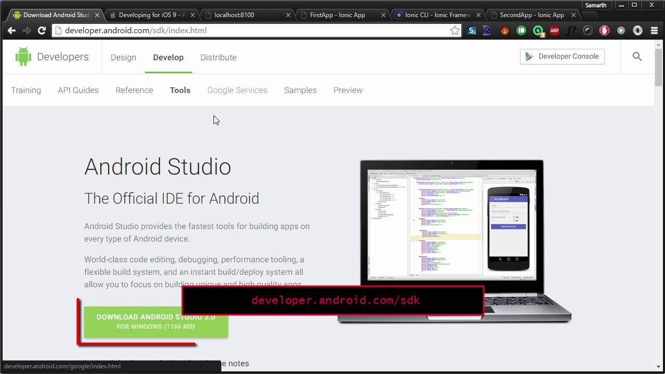Open the Developer Console
This screenshot has width=665, height=374.
pyautogui.click(x=562, y=57)
